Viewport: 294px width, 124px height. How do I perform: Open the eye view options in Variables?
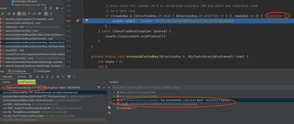[109, 113]
